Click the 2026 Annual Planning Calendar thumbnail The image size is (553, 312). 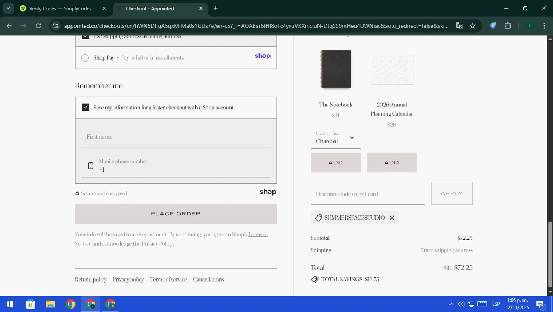point(392,69)
